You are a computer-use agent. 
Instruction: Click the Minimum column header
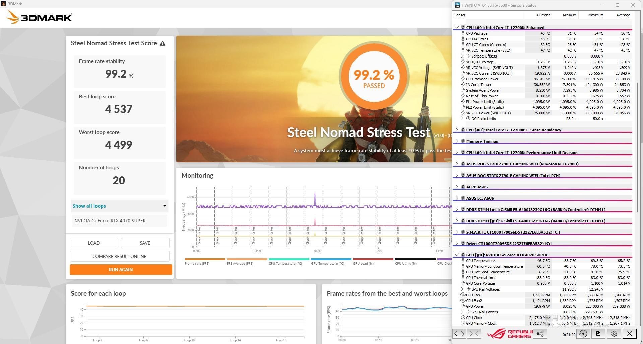[565, 15]
